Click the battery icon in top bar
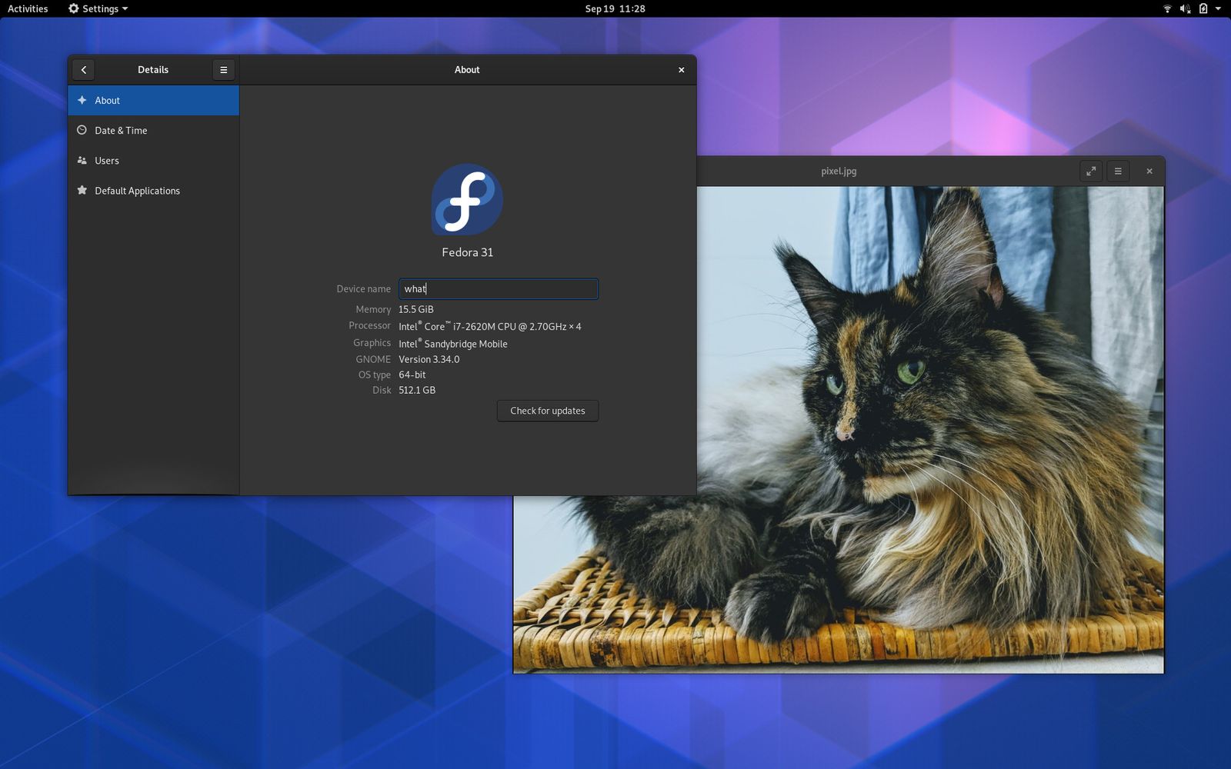Viewport: 1231px width, 769px height. click(1202, 8)
